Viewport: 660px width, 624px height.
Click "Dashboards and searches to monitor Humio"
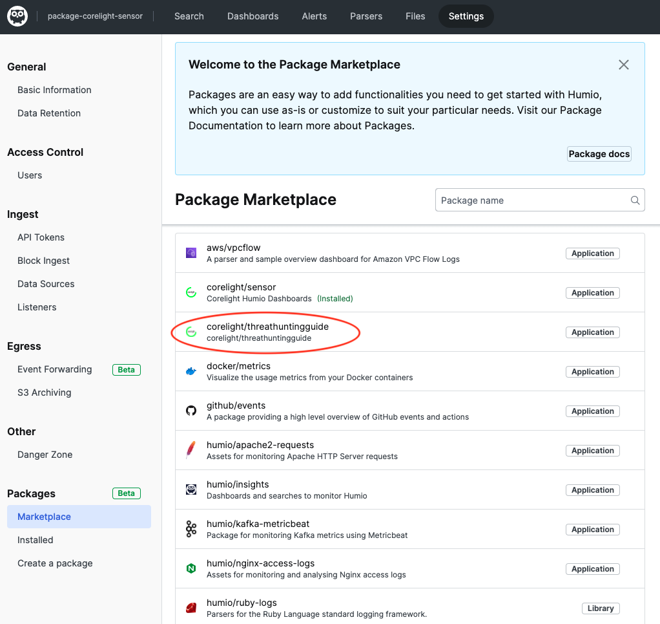point(287,496)
